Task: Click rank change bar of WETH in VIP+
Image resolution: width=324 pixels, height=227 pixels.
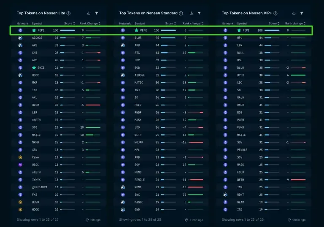Action: 298,180
